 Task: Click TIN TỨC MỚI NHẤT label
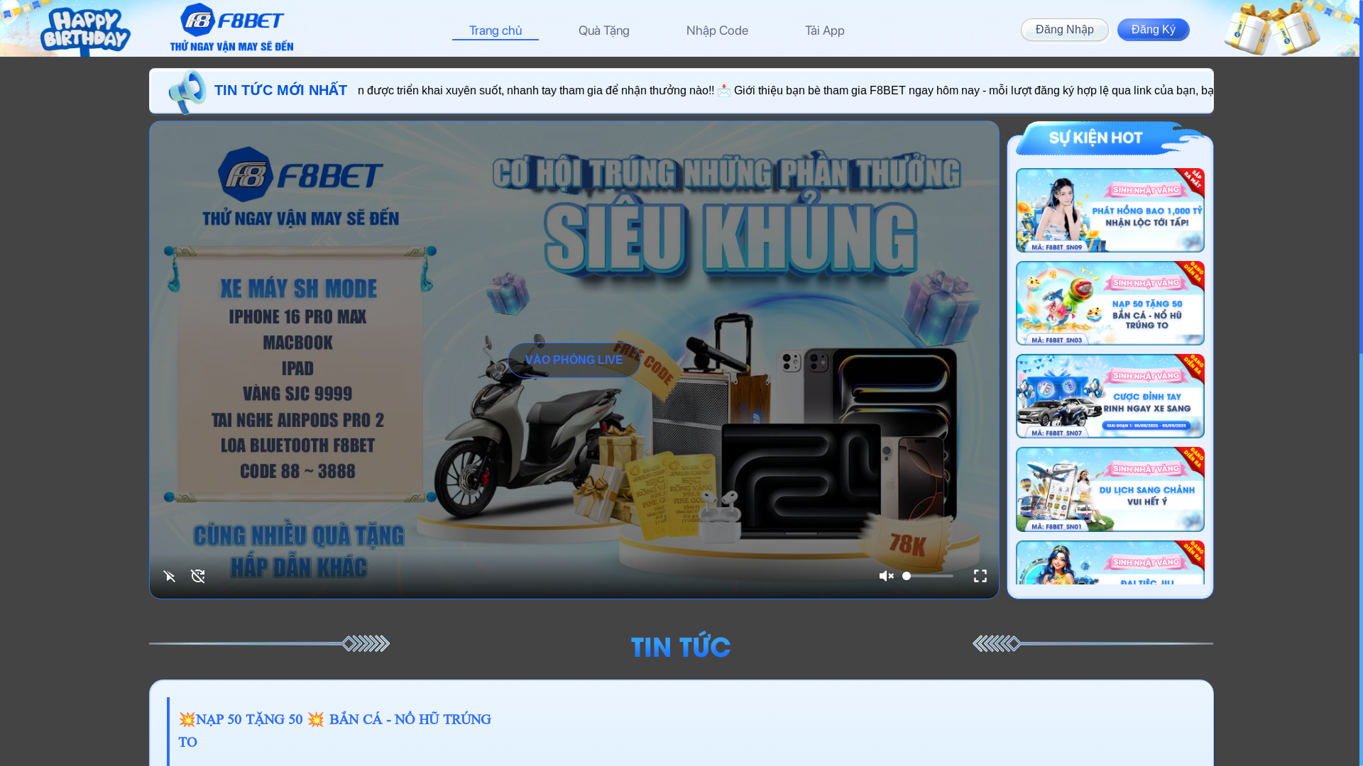tap(280, 90)
